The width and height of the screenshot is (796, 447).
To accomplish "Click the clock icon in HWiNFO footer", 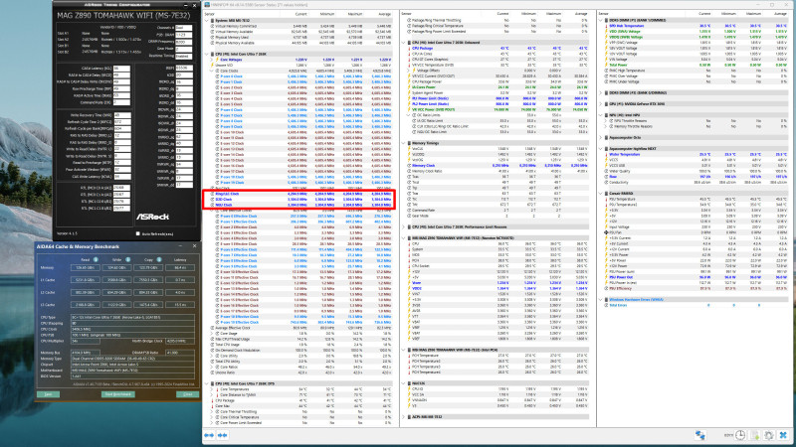I will [x=740, y=435].
